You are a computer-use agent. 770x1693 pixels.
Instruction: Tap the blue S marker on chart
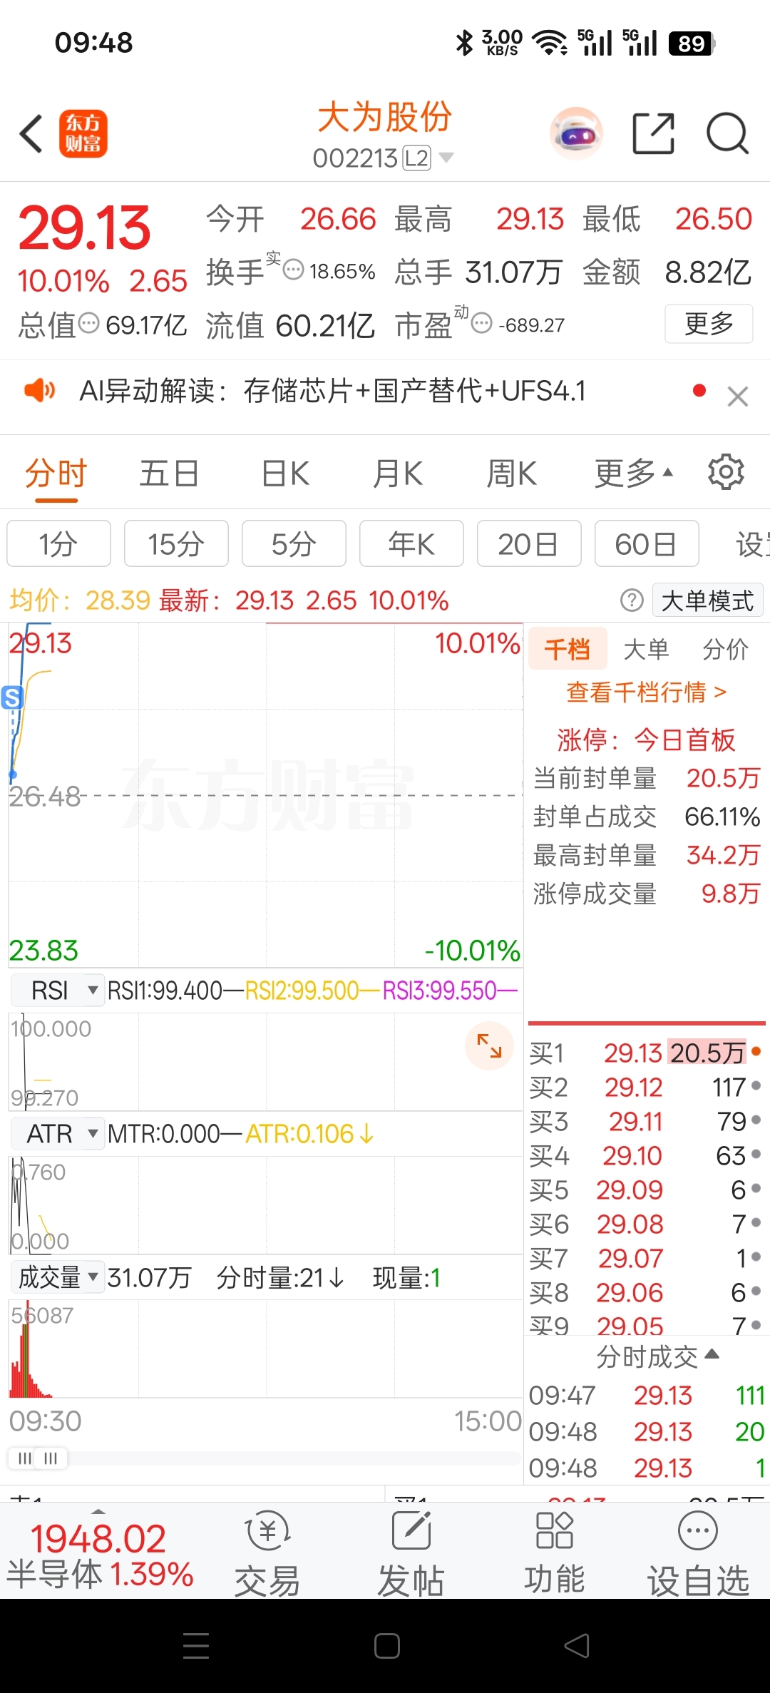coord(12,697)
